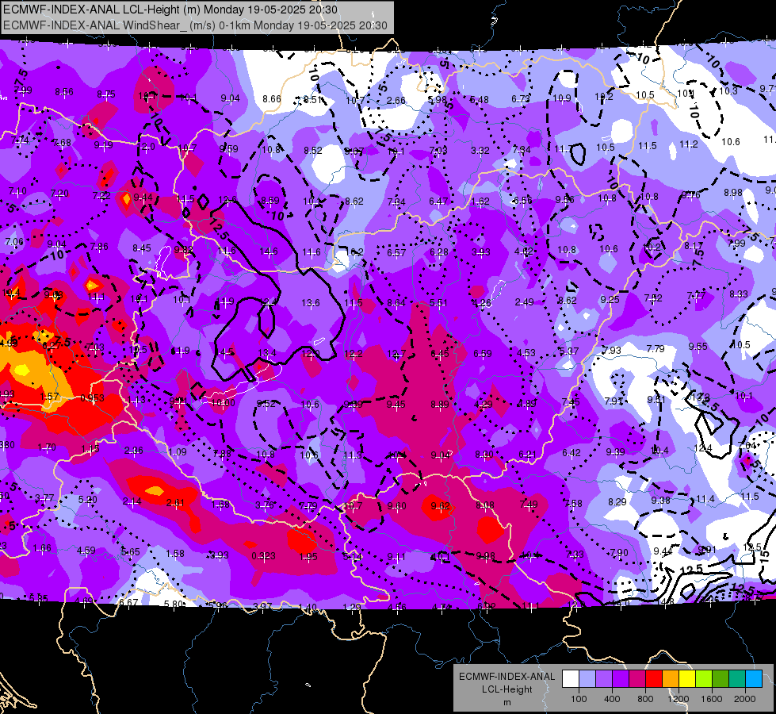Click the shear value 1.57
Image resolution: width=776 pixels, height=714 pixels.
point(49,397)
